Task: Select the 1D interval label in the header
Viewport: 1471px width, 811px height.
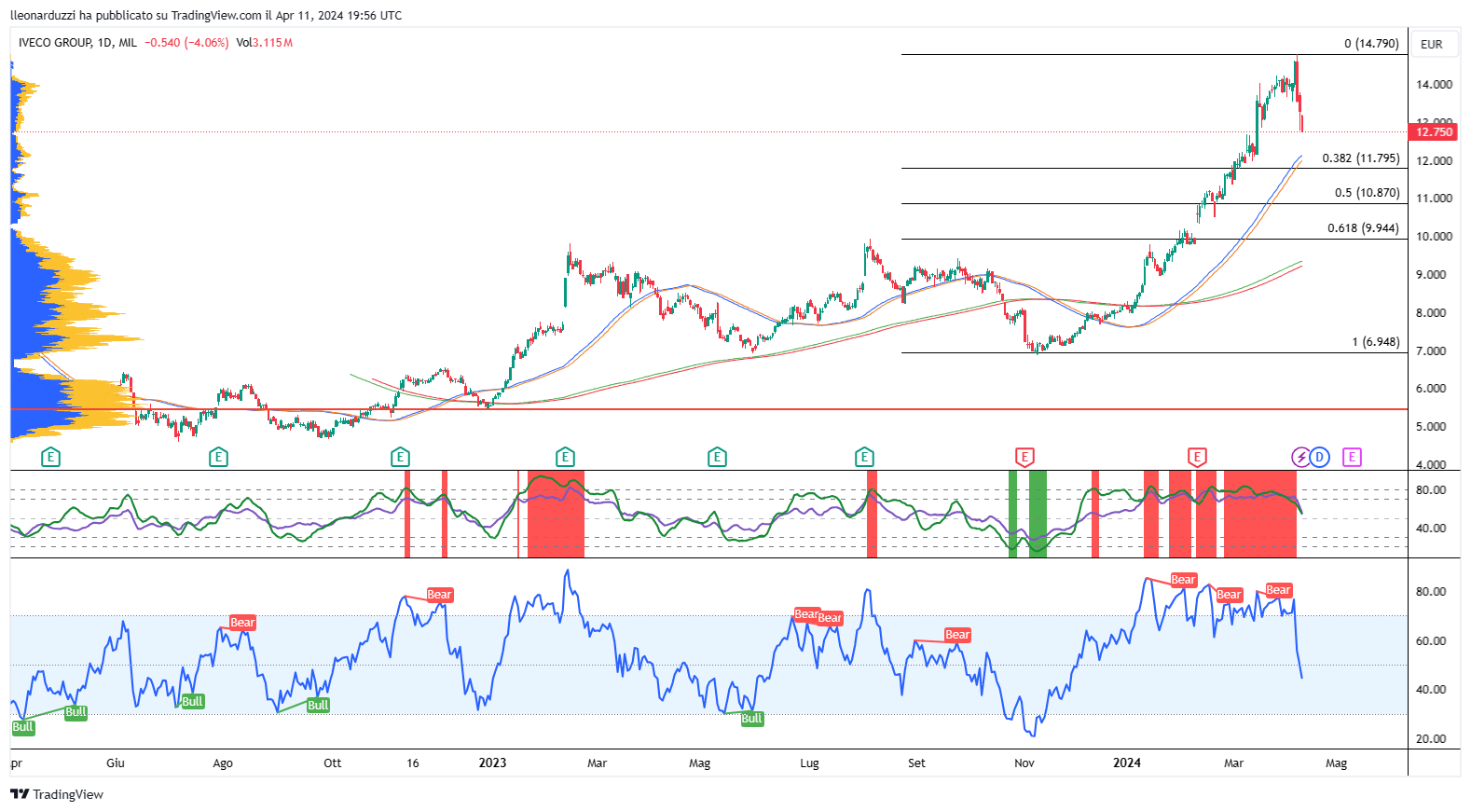Action: coord(104,43)
